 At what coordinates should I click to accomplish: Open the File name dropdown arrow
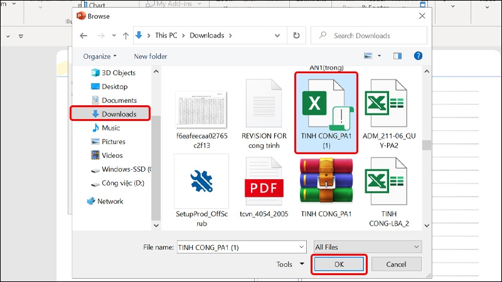tap(302, 247)
